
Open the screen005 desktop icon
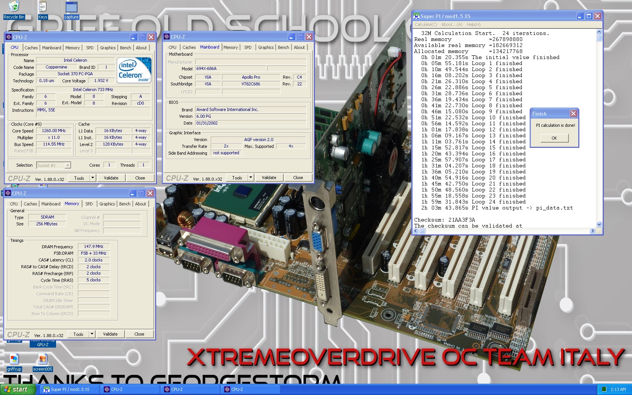click(x=43, y=362)
